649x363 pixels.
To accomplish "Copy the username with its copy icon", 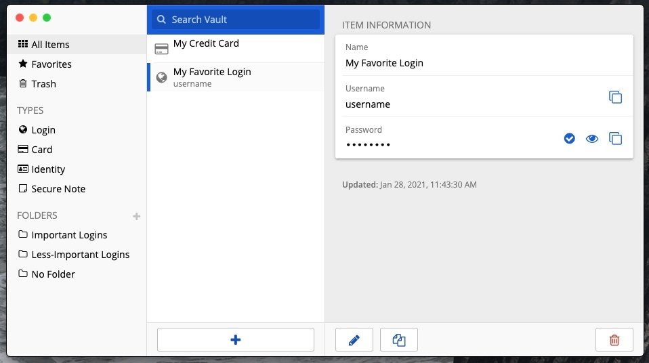I will (x=615, y=97).
